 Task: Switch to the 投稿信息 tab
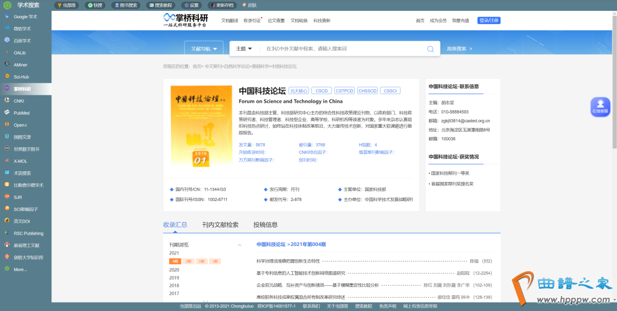pos(265,225)
